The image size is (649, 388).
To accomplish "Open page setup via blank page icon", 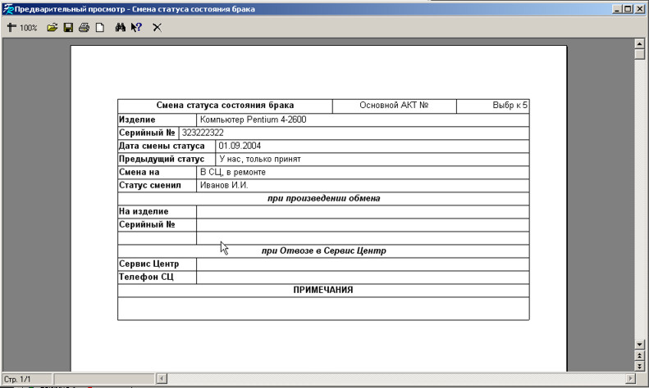I will coord(100,27).
